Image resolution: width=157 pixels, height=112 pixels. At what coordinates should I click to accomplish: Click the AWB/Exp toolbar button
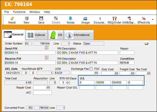tap(129, 20)
